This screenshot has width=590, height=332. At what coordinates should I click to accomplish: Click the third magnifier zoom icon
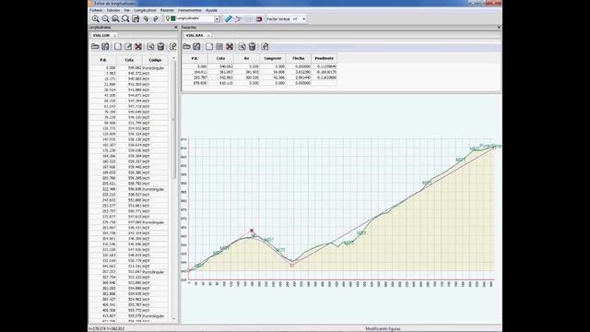[x=115, y=18]
